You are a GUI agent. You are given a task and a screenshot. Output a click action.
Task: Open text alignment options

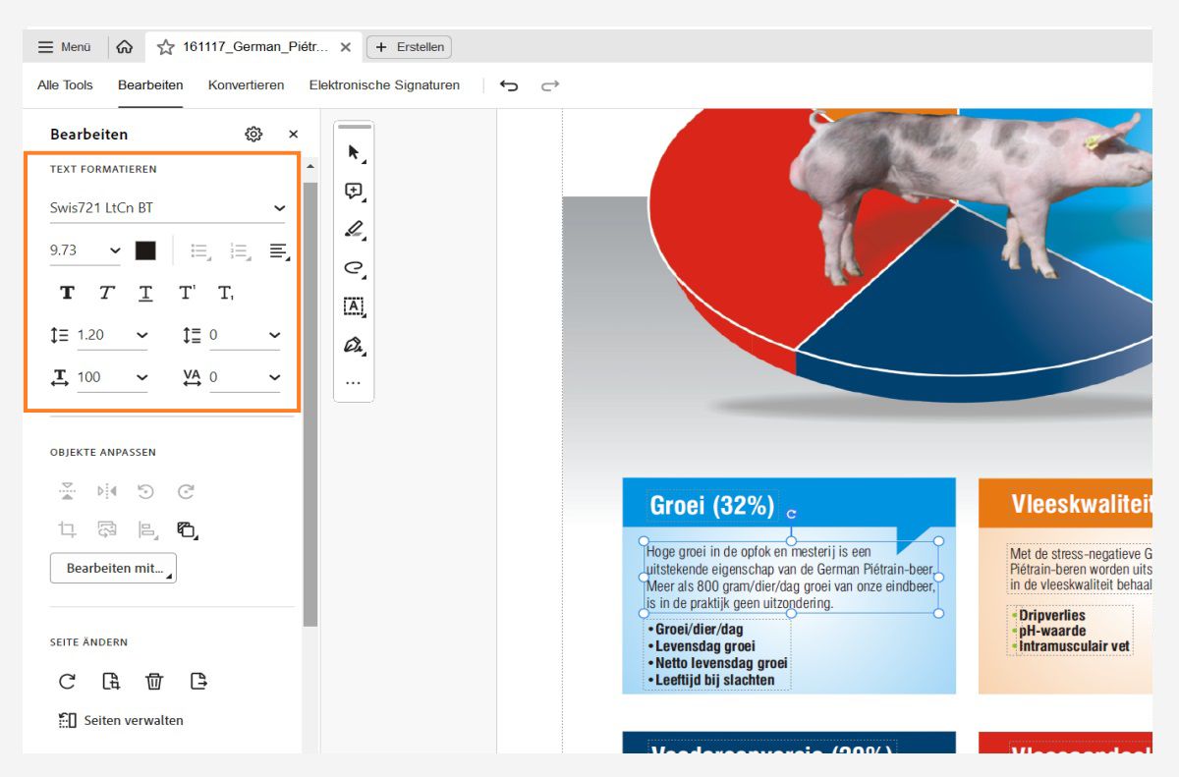click(279, 251)
